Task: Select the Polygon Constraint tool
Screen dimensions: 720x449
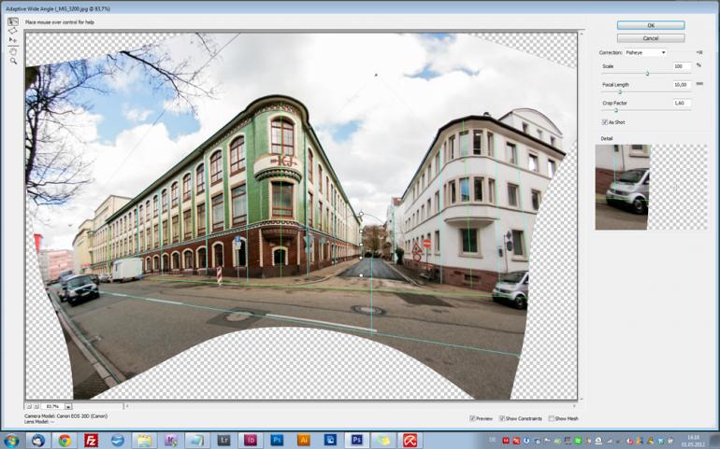Action: coord(13,31)
